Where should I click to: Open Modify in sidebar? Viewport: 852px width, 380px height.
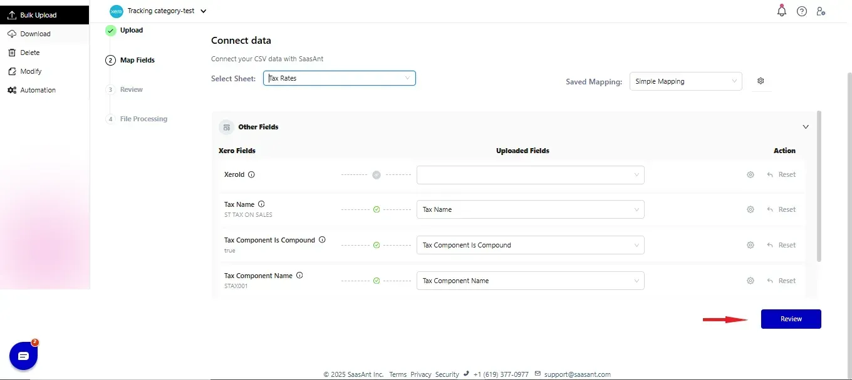tap(44, 71)
